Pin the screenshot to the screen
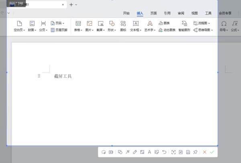241x163 pixels. (195, 152)
